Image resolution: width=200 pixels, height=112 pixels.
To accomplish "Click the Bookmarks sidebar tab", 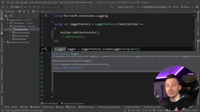I will click(x=2, y=100).
